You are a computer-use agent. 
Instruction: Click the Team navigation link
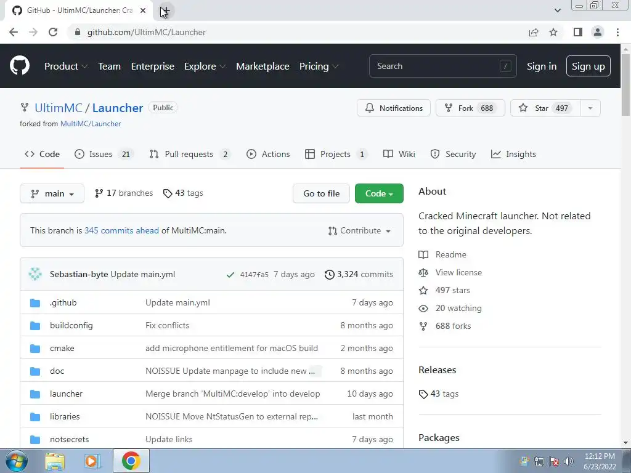click(x=110, y=67)
